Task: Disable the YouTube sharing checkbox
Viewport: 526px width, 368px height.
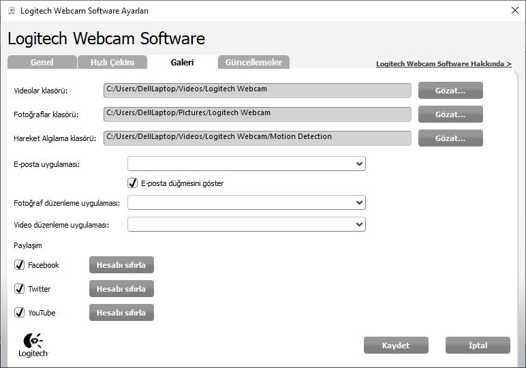Action: pos(20,312)
